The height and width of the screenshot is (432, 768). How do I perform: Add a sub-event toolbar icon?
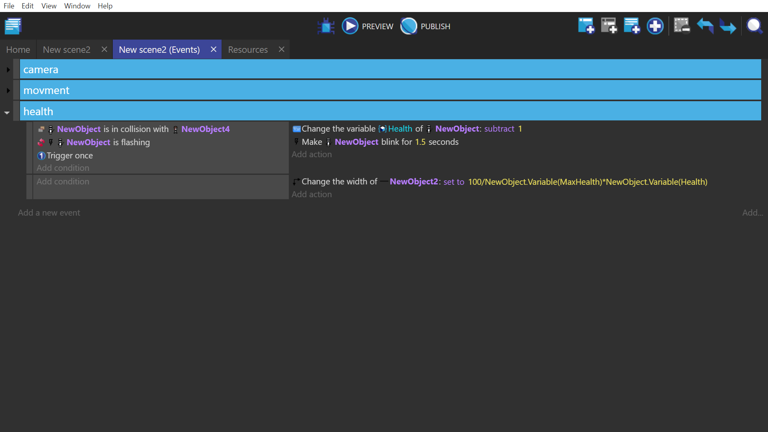(609, 26)
